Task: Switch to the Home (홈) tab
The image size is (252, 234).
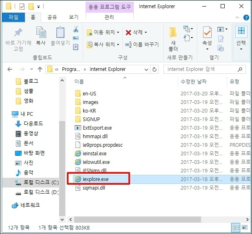Action: (33, 17)
